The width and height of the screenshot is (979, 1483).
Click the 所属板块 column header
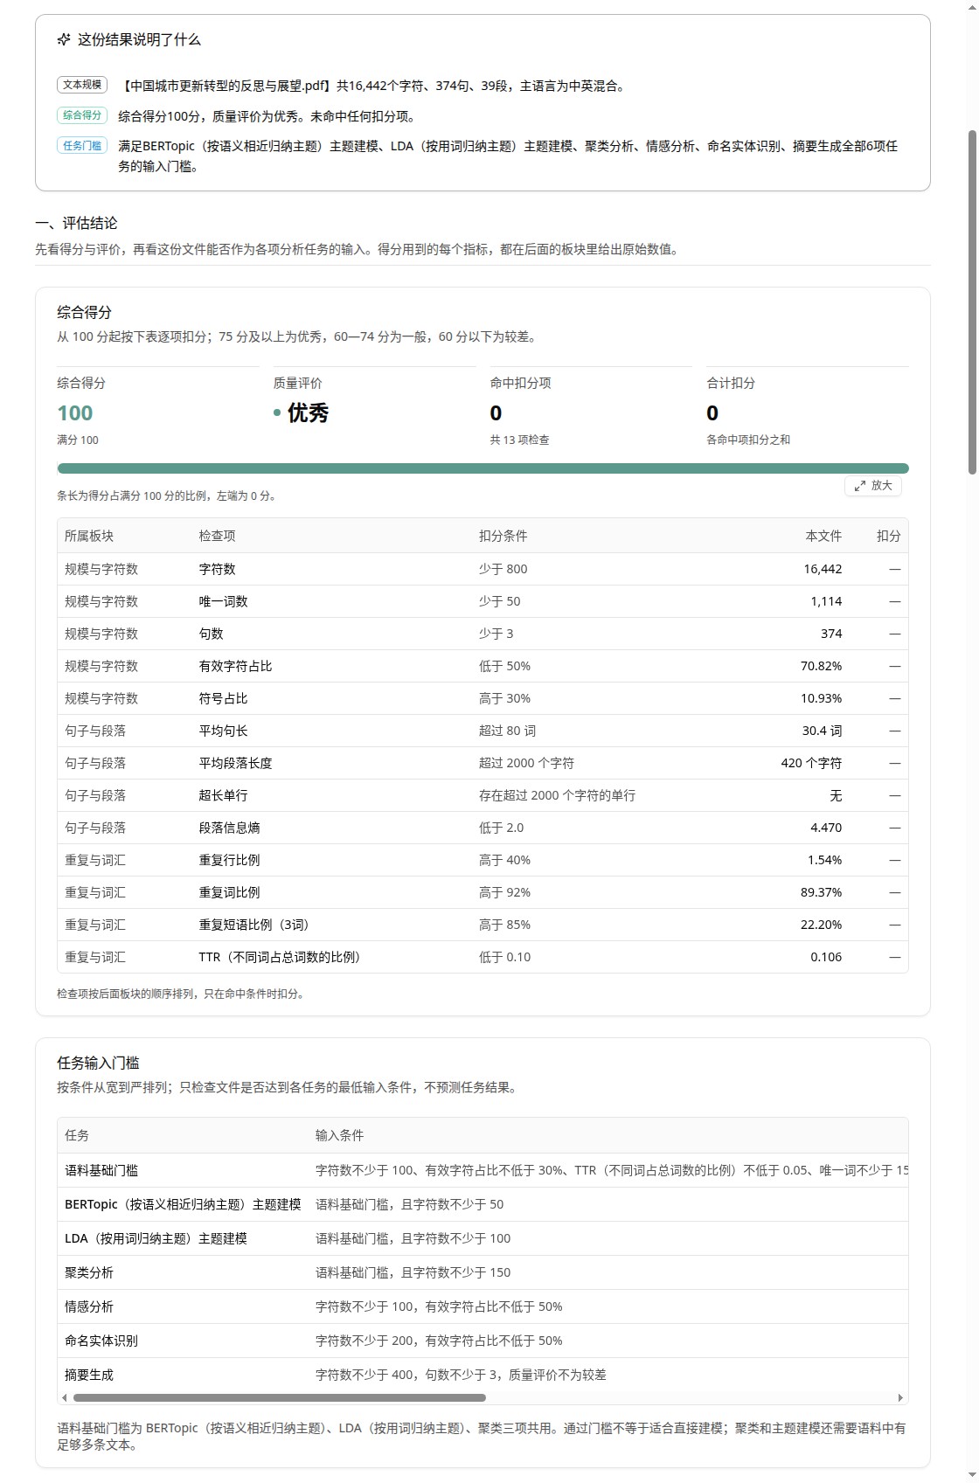click(89, 536)
